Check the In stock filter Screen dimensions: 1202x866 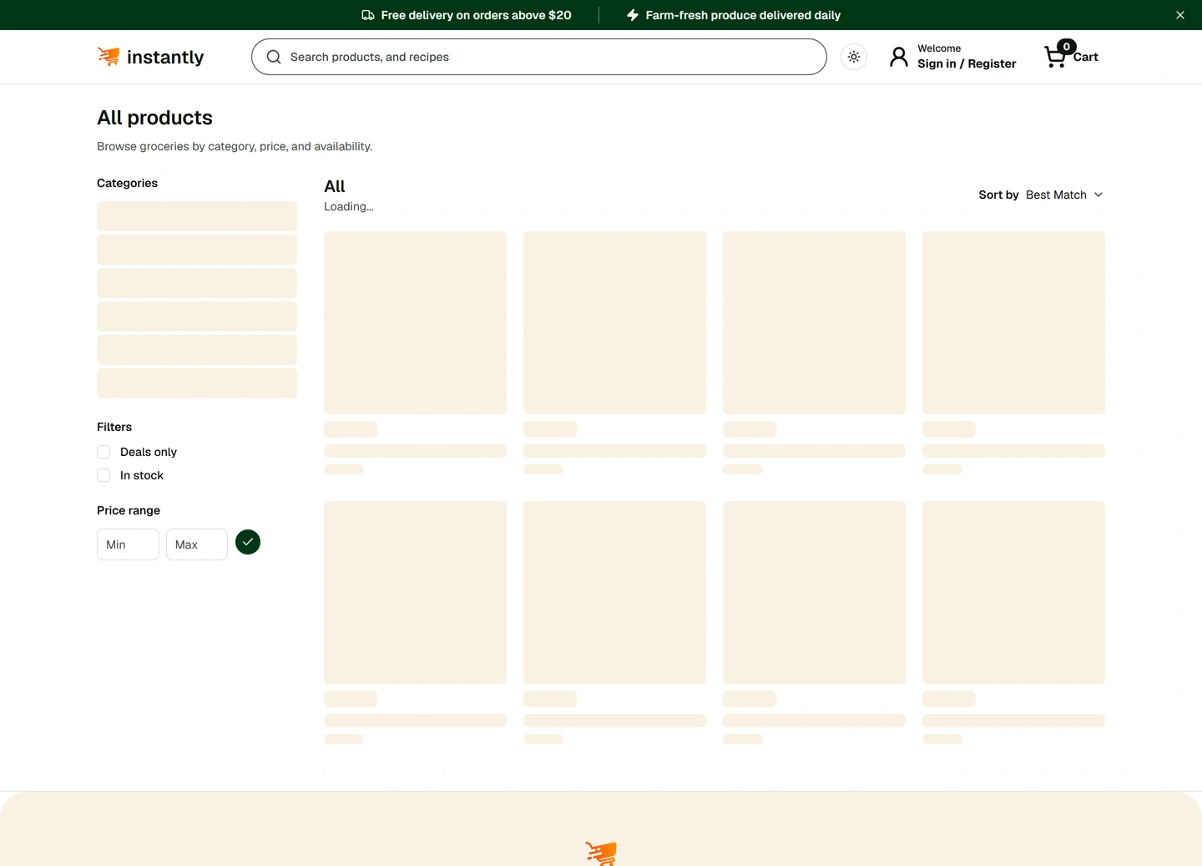104,475
